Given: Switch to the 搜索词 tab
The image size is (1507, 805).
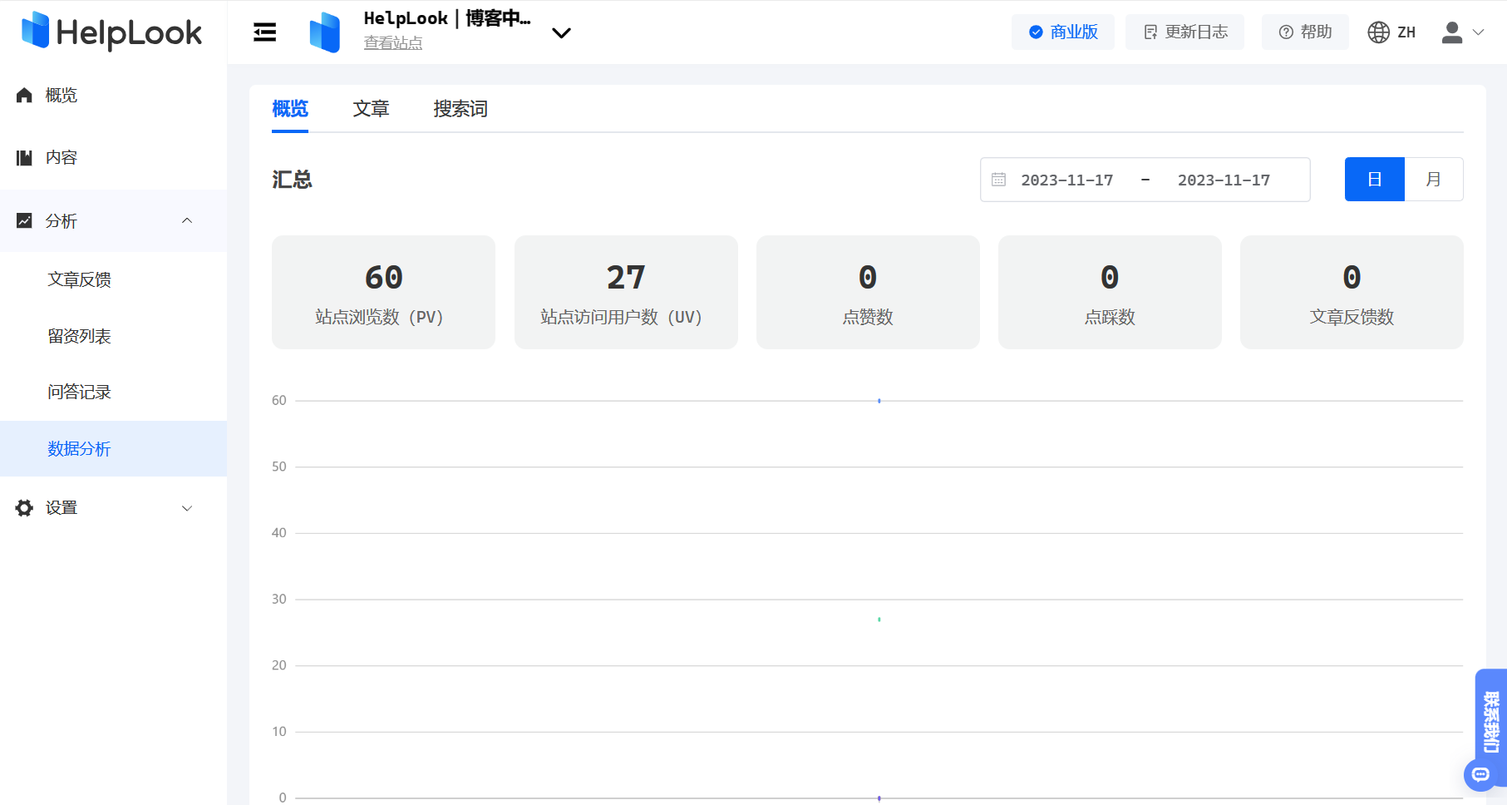Looking at the screenshot, I should [460, 109].
